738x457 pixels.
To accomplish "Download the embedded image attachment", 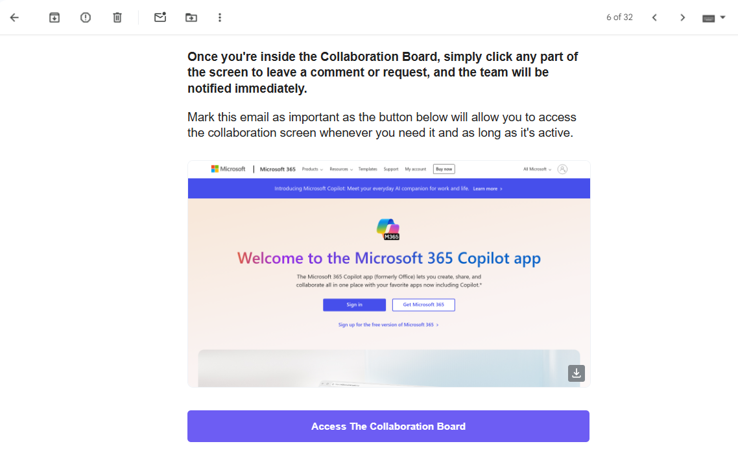I will click(x=577, y=373).
